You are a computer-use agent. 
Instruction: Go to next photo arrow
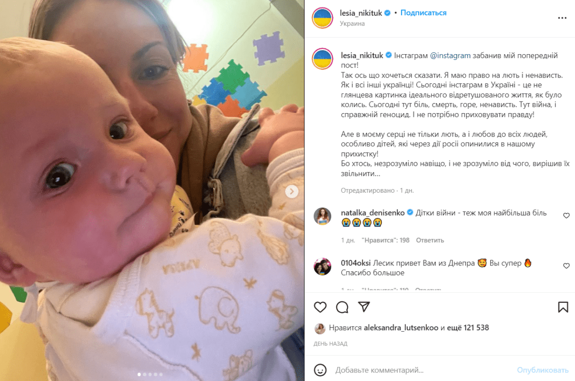click(x=291, y=192)
